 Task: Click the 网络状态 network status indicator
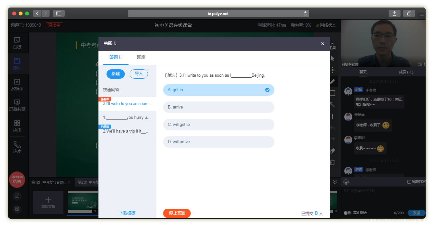(326, 25)
